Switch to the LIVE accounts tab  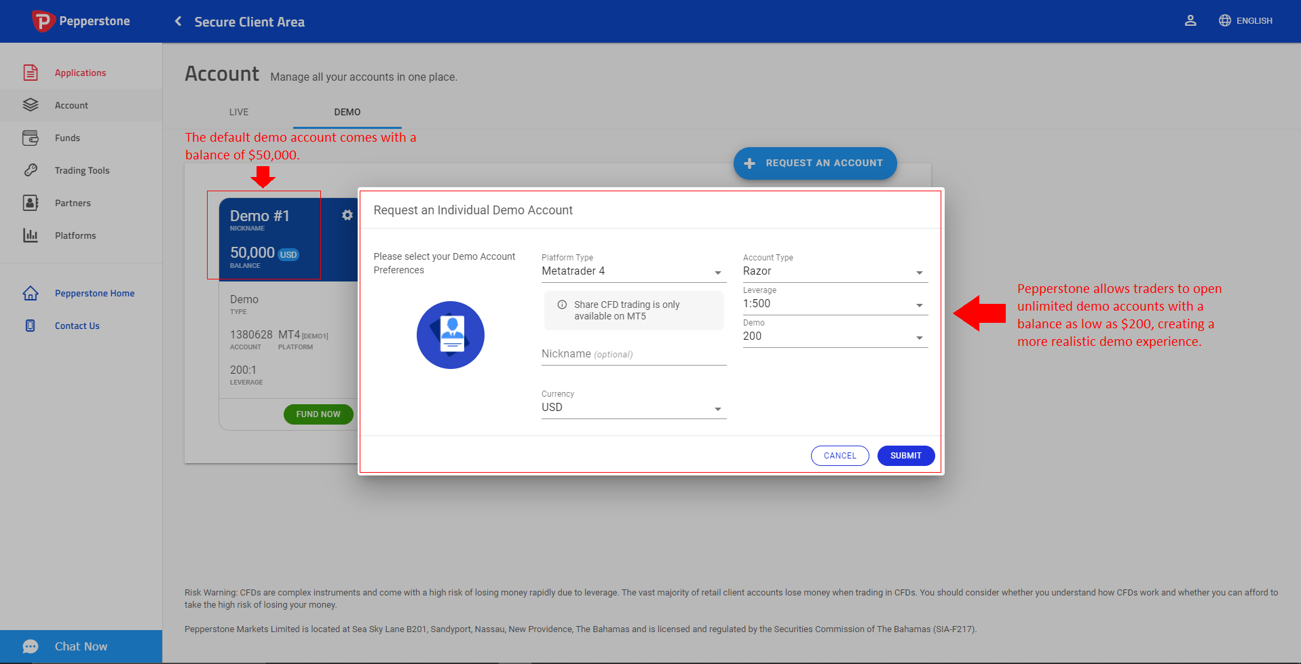[x=239, y=112]
